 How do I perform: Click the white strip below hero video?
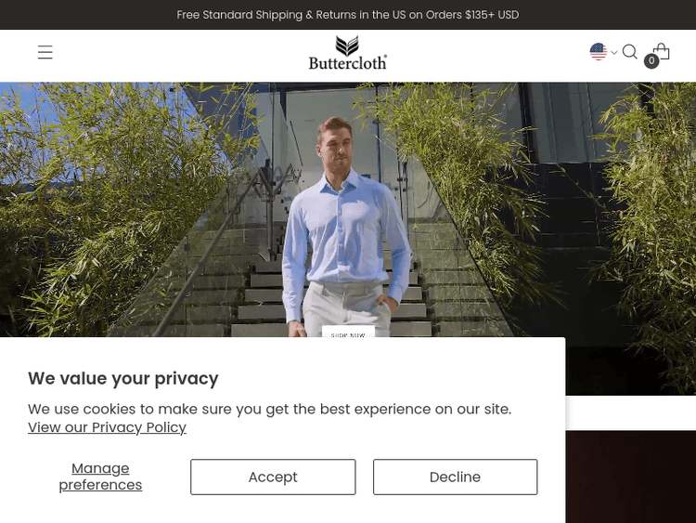(631, 412)
